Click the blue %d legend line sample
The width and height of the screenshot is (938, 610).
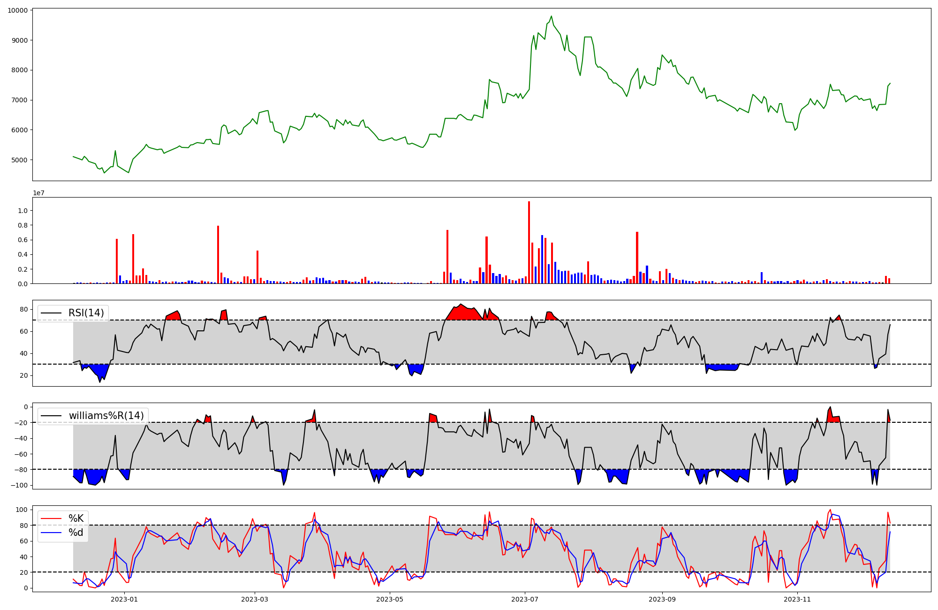tap(52, 533)
